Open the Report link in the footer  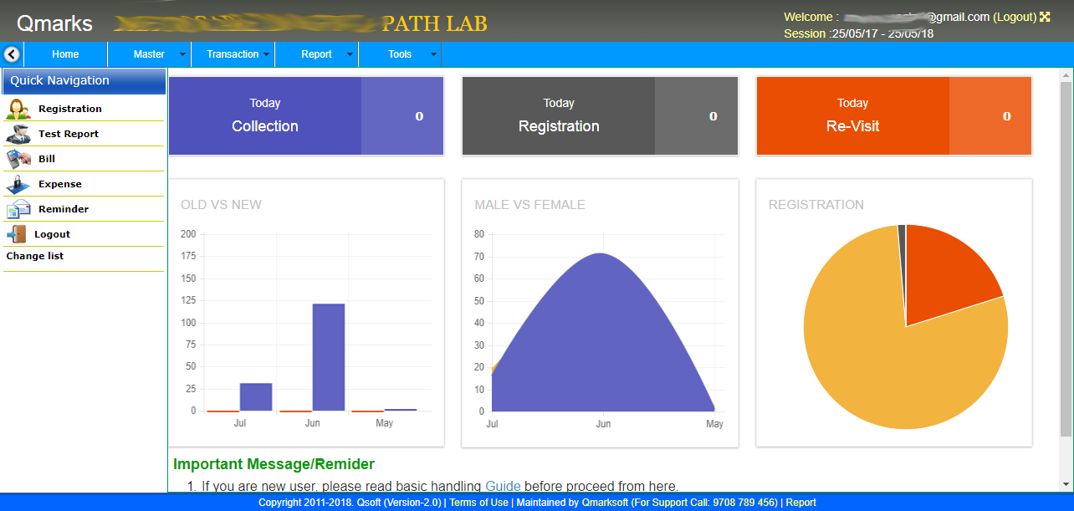click(800, 502)
